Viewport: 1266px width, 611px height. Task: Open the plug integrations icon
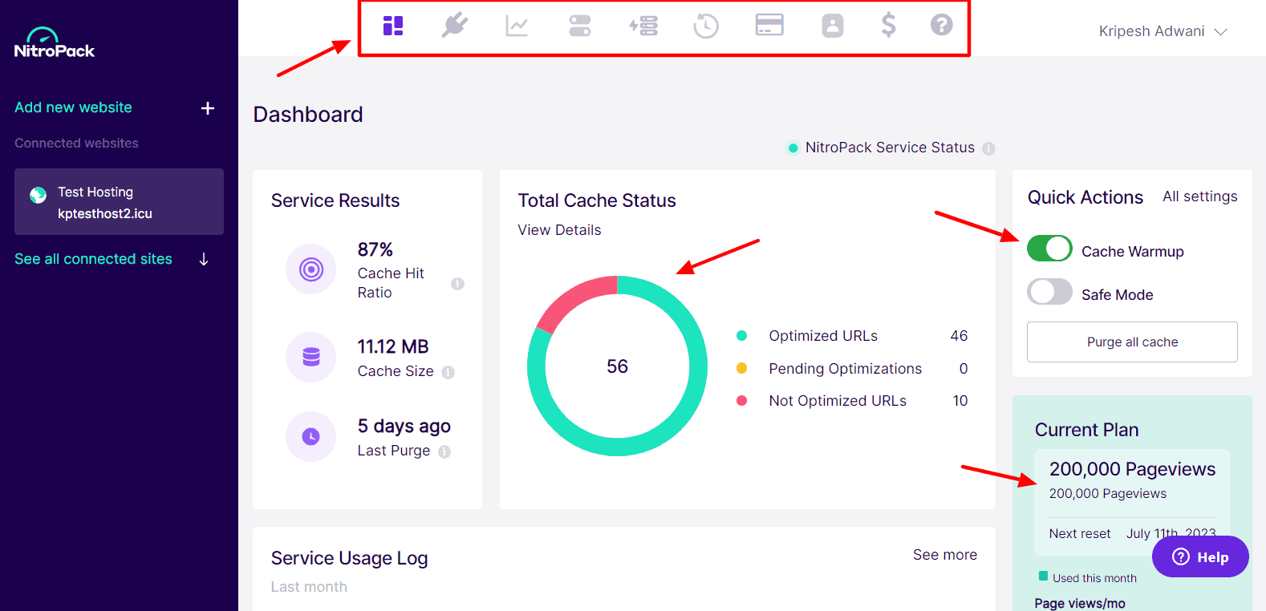click(455, 26)
